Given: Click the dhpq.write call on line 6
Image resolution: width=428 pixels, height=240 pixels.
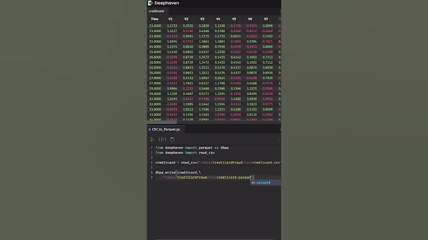Looking at the screenshot, I should (x=165, y=172).
